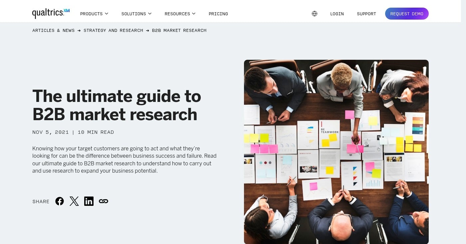The image size is (466, 244).
Task: Share the article on X
Action: click(74, 201)
